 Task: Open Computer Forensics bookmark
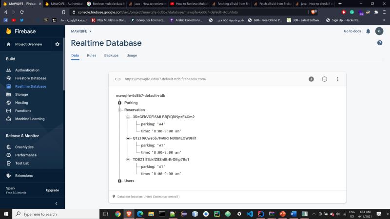148,20
